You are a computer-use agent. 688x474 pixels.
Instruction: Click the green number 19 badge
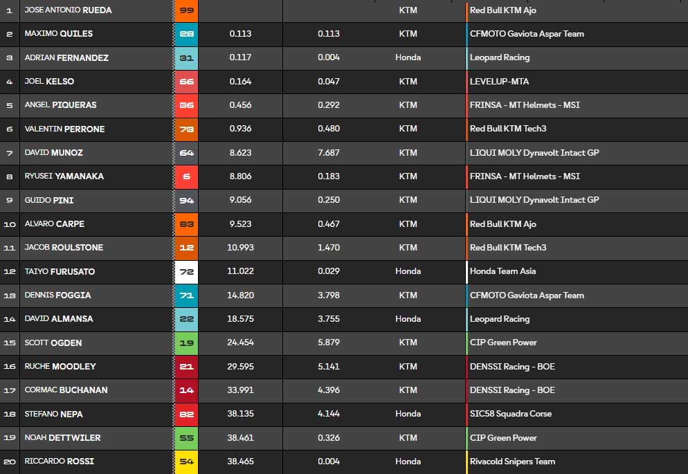pyautogui.click(x=185, y=343)
